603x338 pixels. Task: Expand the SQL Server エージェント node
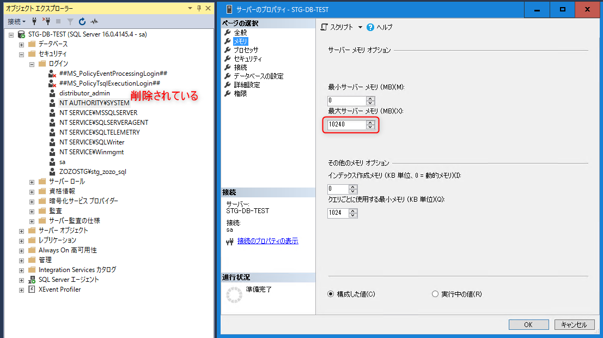(x=22, y=280)
